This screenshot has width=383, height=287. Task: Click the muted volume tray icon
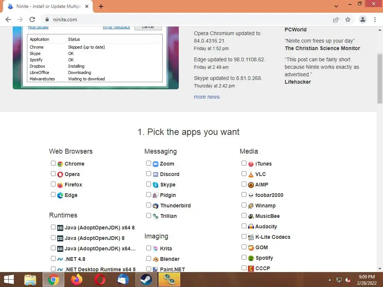tap(348, 280)
